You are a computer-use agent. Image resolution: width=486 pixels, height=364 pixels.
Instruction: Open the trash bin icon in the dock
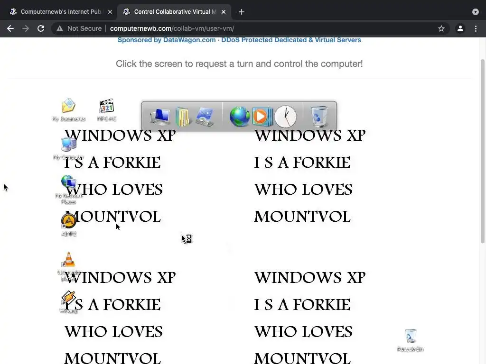click(319, 117)
